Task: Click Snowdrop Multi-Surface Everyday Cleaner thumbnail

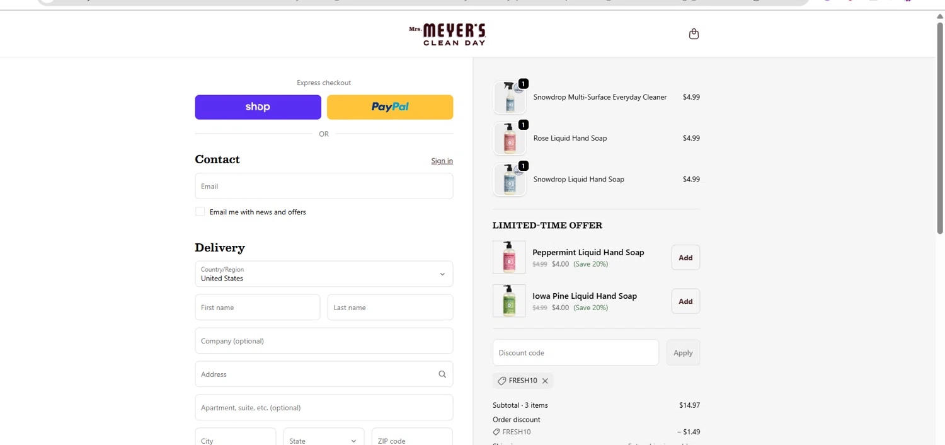Action: 509,98
